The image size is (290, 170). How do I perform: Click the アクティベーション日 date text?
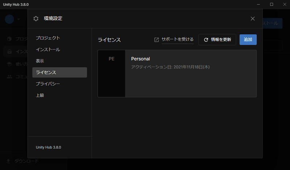170,67
